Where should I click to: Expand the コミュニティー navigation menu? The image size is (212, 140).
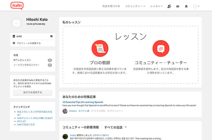coord(135,6)
